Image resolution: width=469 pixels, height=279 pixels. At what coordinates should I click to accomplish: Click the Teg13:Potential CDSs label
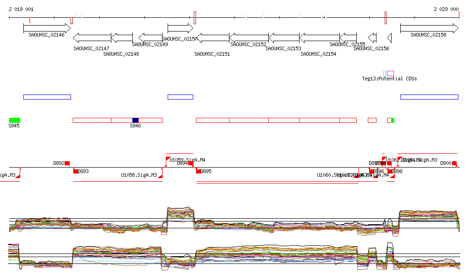point(389,79)
